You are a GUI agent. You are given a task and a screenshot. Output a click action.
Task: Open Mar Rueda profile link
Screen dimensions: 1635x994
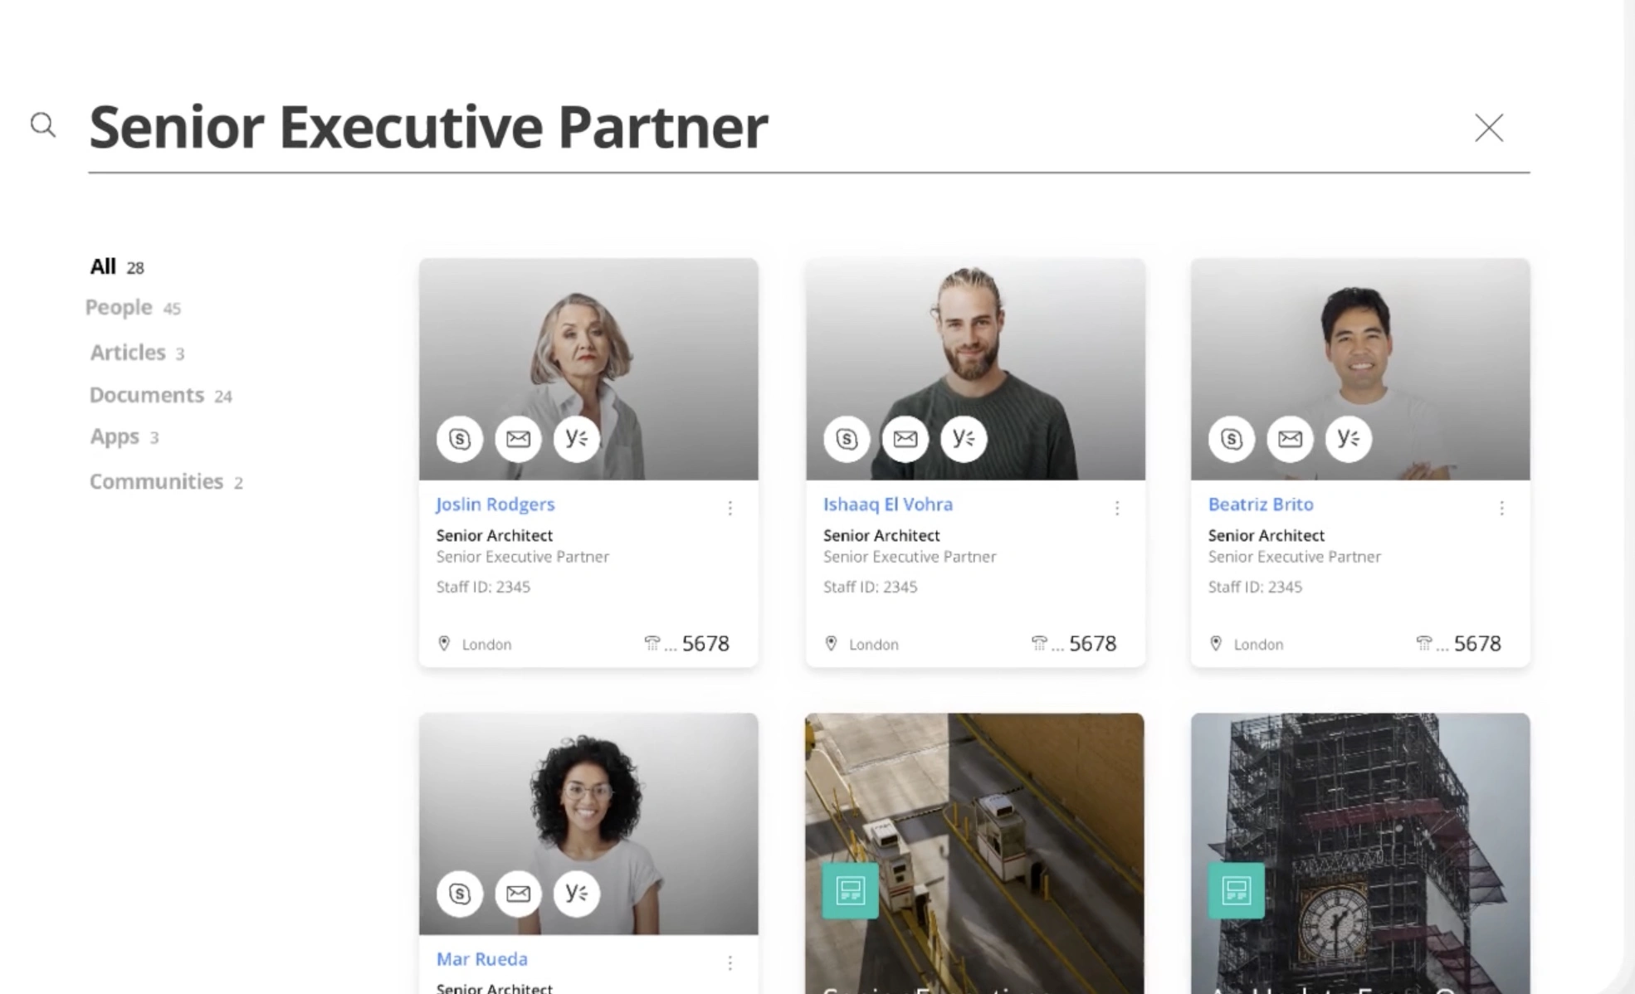(x=481, y=959)
